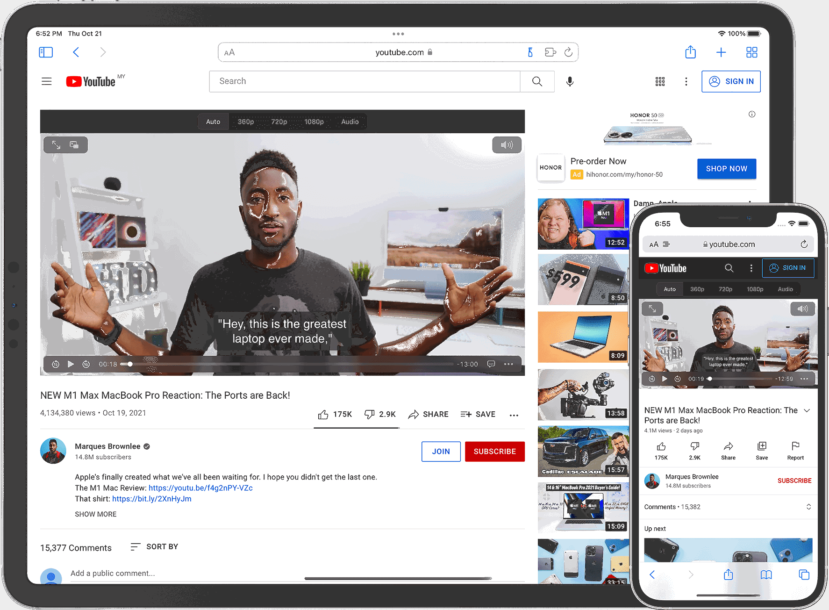Image resolution: width=829 pixels, height=610 pixels.
Task: Tap Report flag on iPhone
Action: [795, 451]
